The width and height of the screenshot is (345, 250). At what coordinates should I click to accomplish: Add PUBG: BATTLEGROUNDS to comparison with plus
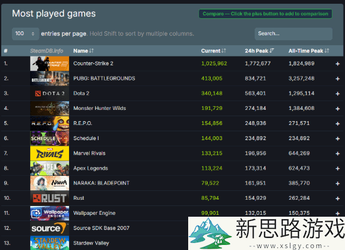click(337, 79)
